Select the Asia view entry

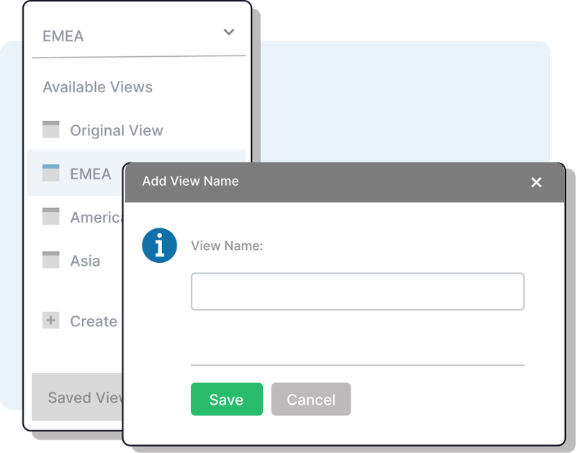[x=85, y=260]
